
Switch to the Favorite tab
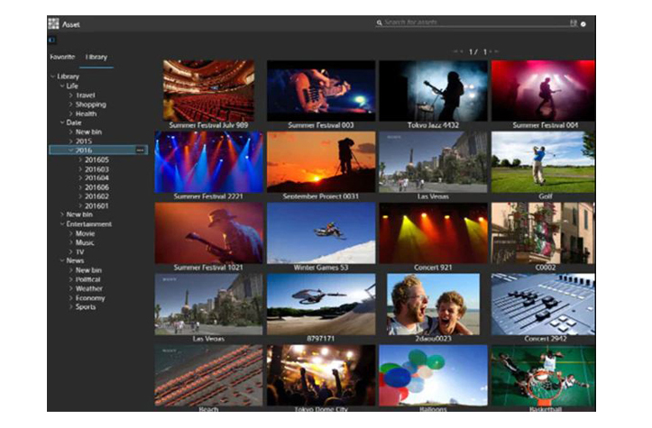(62, 58)
